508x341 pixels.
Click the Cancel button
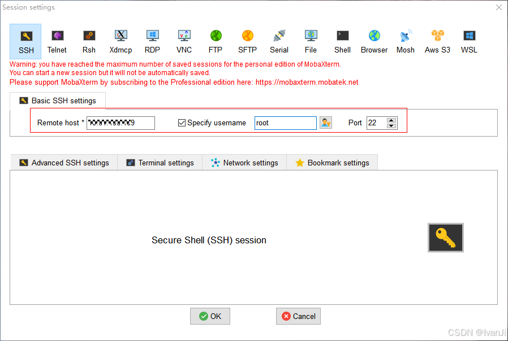point(298,316)
